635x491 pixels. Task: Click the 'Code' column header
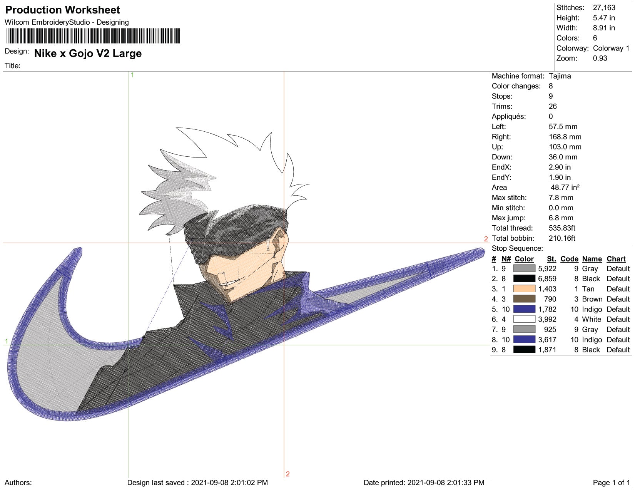[x=570, y=259]
